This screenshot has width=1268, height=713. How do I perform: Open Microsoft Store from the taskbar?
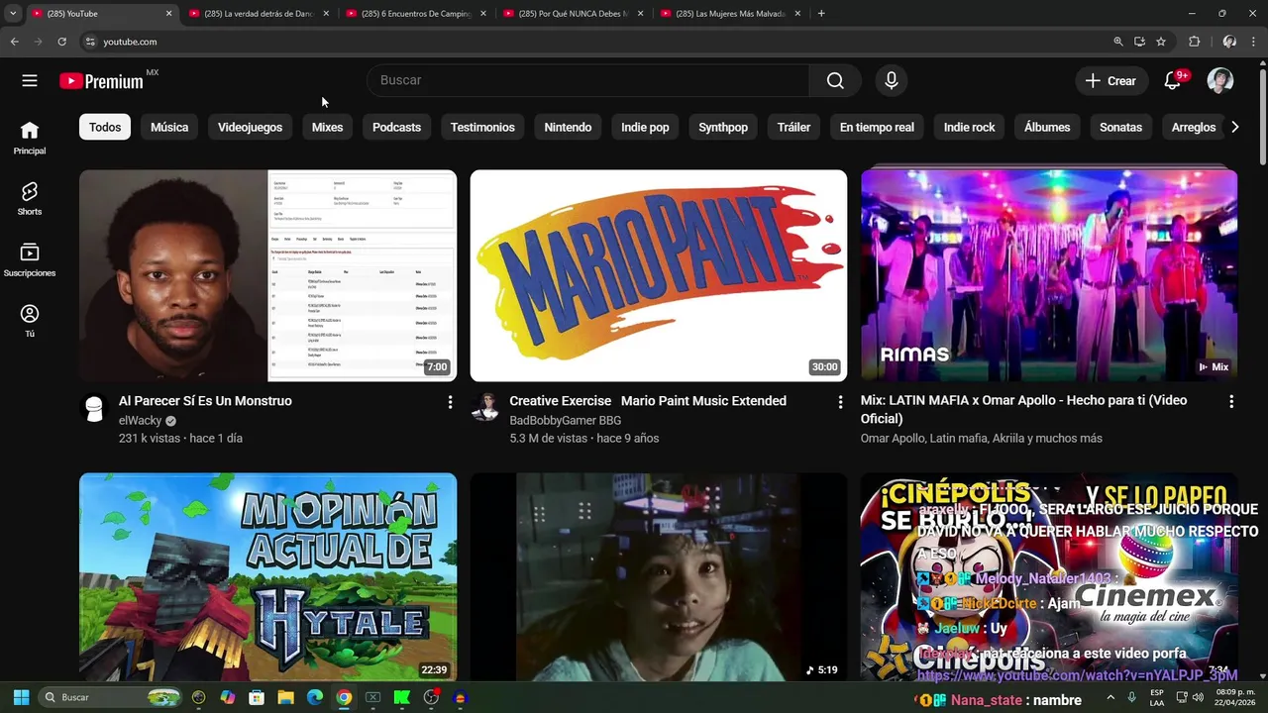pyautogui.click(x=257, y=697)
